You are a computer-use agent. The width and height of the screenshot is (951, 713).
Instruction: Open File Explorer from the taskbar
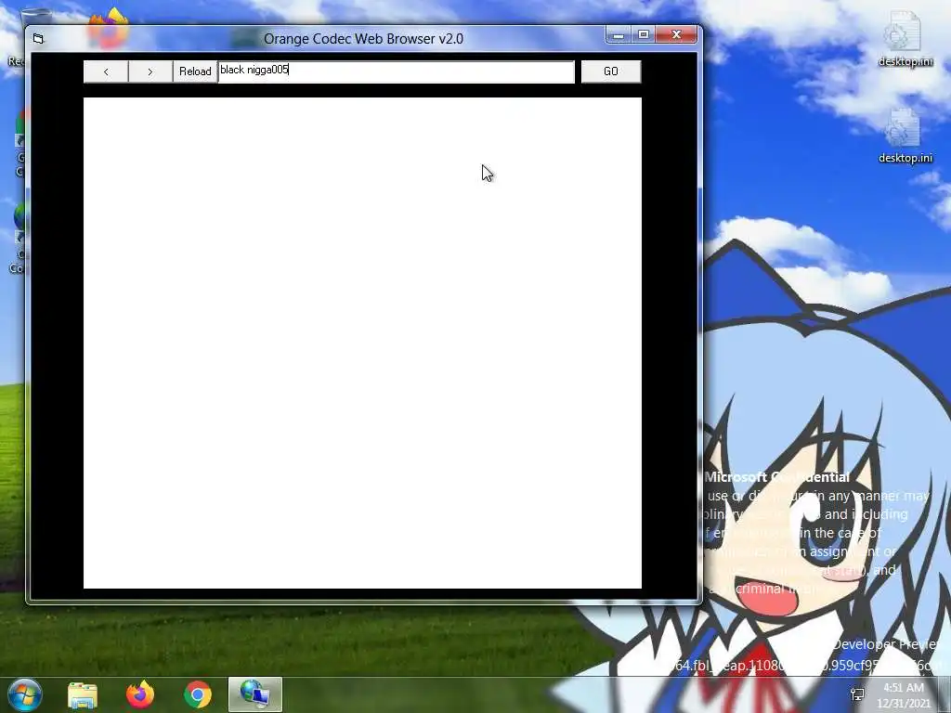point(83,694)
